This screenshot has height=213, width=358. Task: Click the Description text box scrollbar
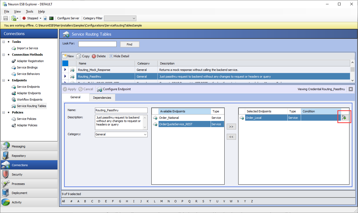coord(145,123)
